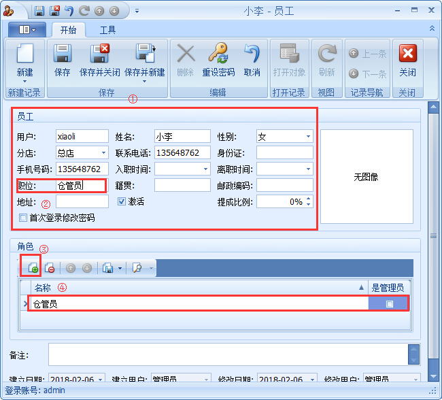Switch to the 工具 (Tools) tab
442x400 pixels.
click(x=107, y=30)
